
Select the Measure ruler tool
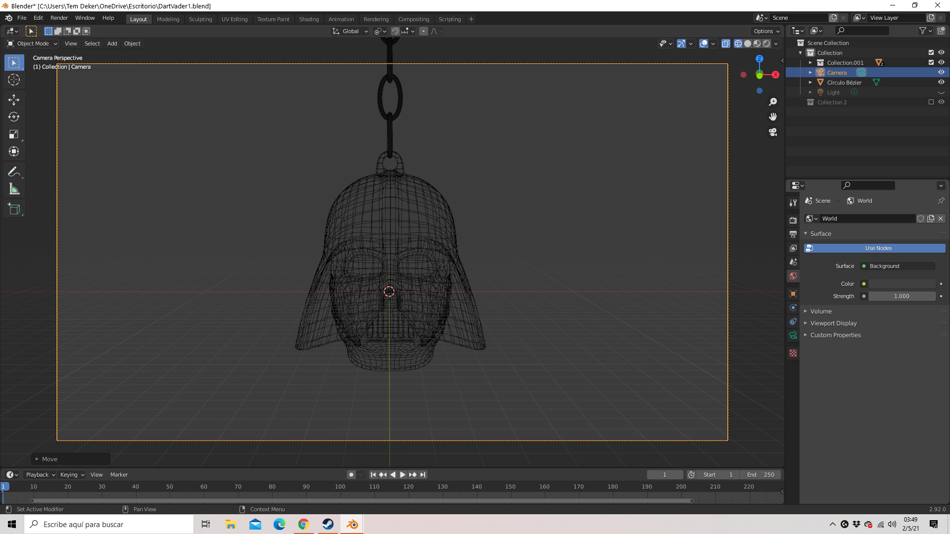point(14,189)
